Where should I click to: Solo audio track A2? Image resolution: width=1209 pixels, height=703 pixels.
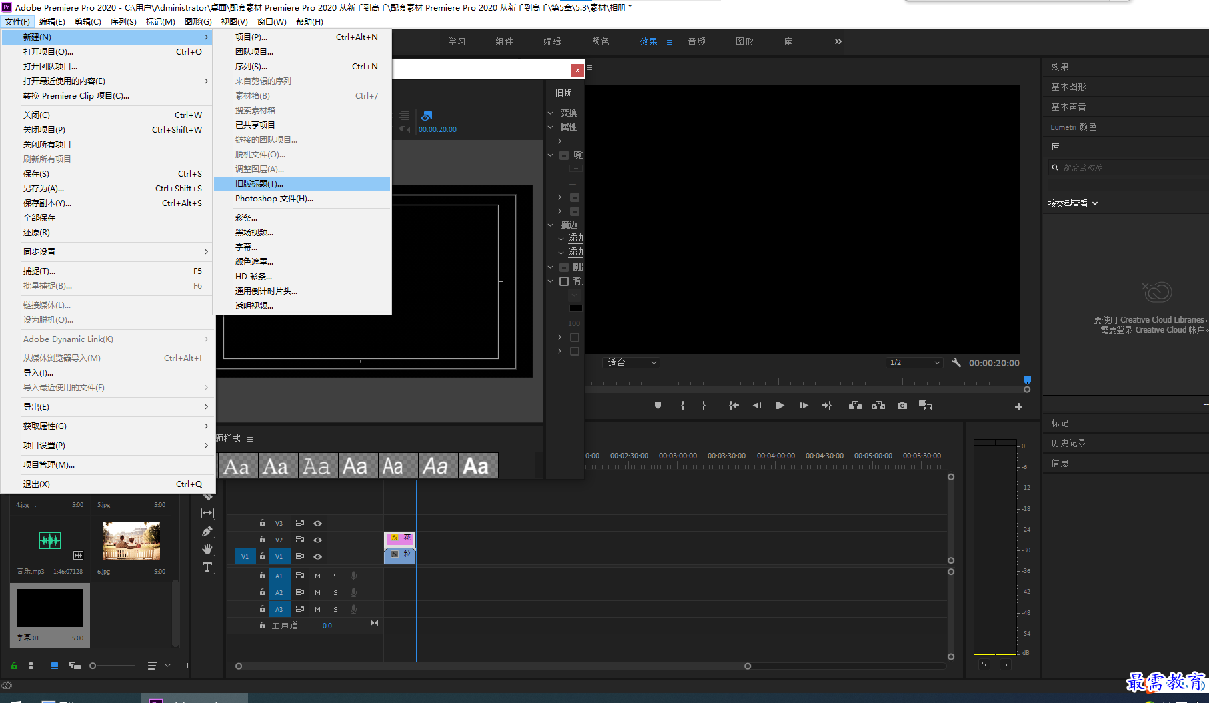pos(335,592)
